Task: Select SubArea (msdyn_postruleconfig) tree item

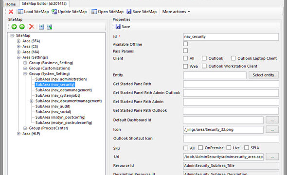Action: pos(64,122)
